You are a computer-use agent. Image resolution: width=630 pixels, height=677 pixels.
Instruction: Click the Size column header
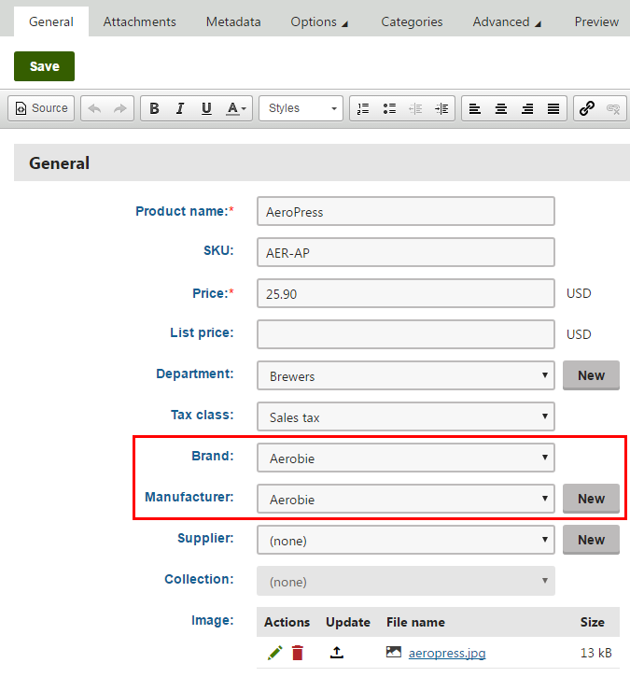592,622
